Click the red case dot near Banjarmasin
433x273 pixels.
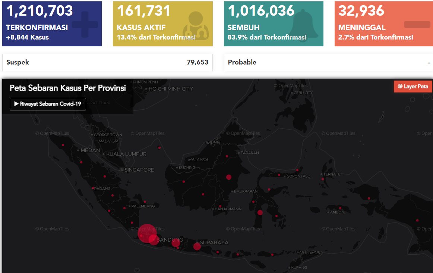click(x=220, y=206)
